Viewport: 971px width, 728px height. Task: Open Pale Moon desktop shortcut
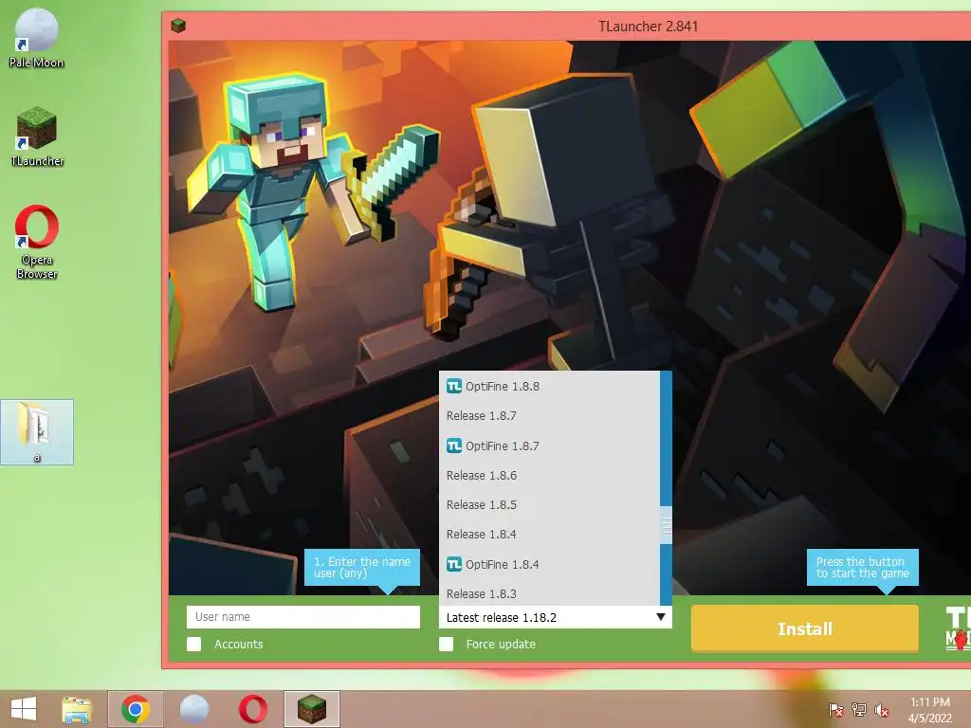click(x=37, y=37)
